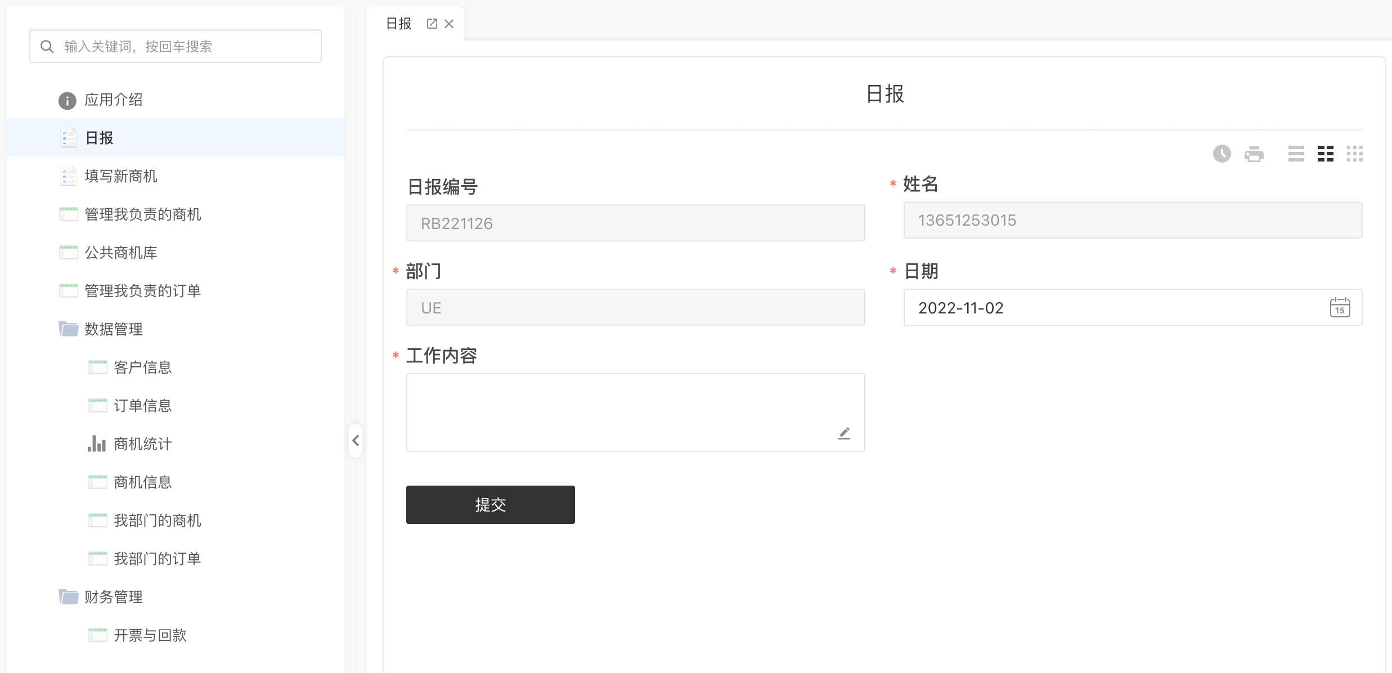Open 商机统计 chart page
Image resolution: width=1392 pixels, height=673 pixels.
pos(142,444)
